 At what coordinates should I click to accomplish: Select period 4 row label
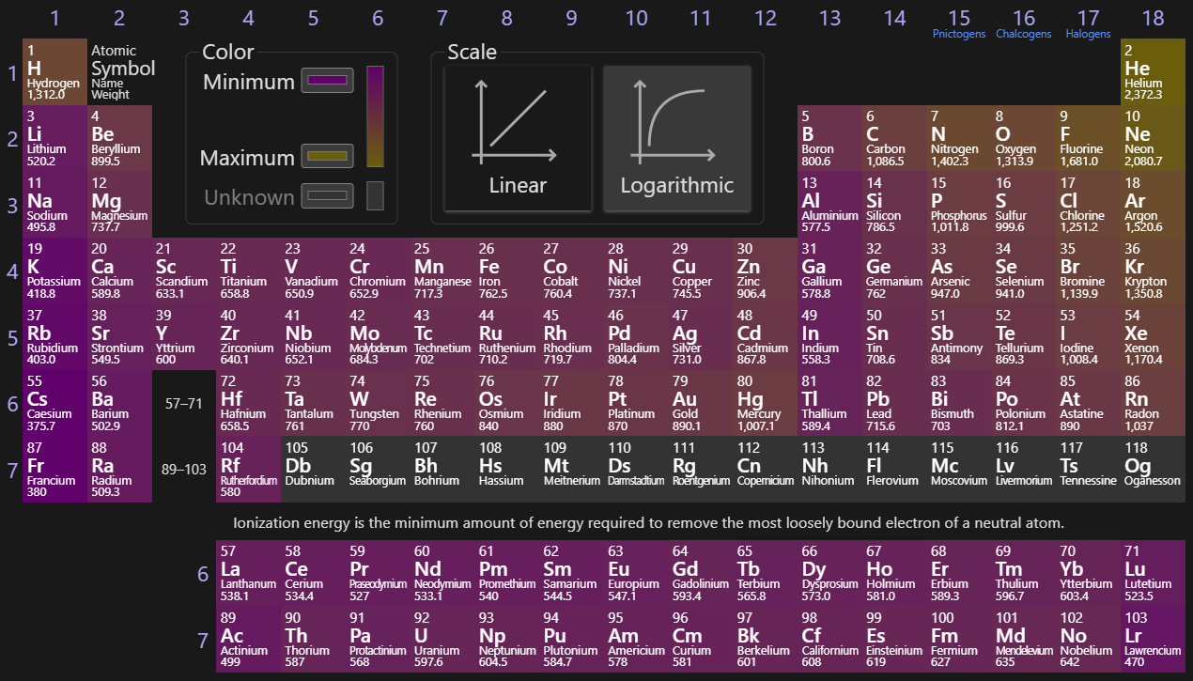pyautogui.click(x=12, y=271)
